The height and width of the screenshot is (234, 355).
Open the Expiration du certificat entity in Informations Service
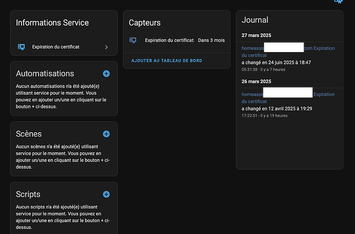pyautogui.click(x=64, y=47)
